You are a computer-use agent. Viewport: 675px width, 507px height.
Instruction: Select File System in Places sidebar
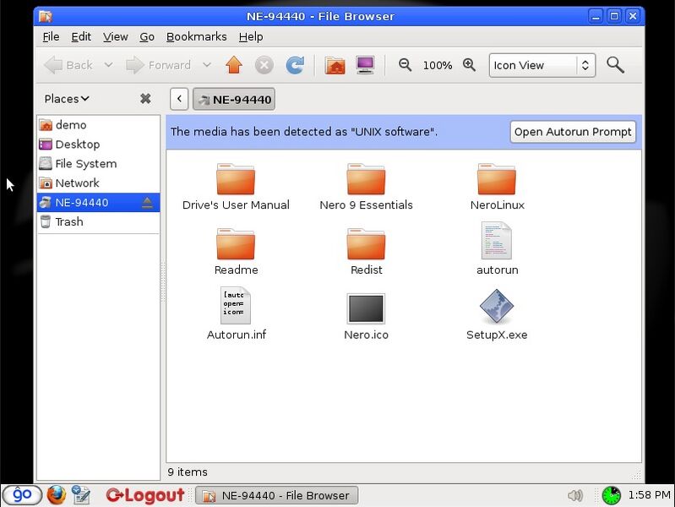coord(99,164)
